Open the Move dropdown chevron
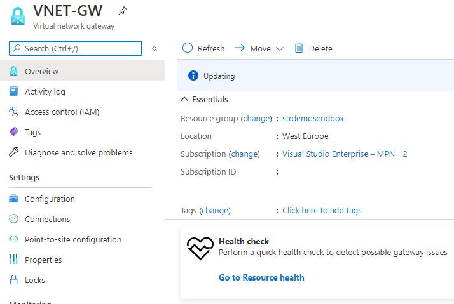Screen dimensions: 454x304 coord(279,48)
